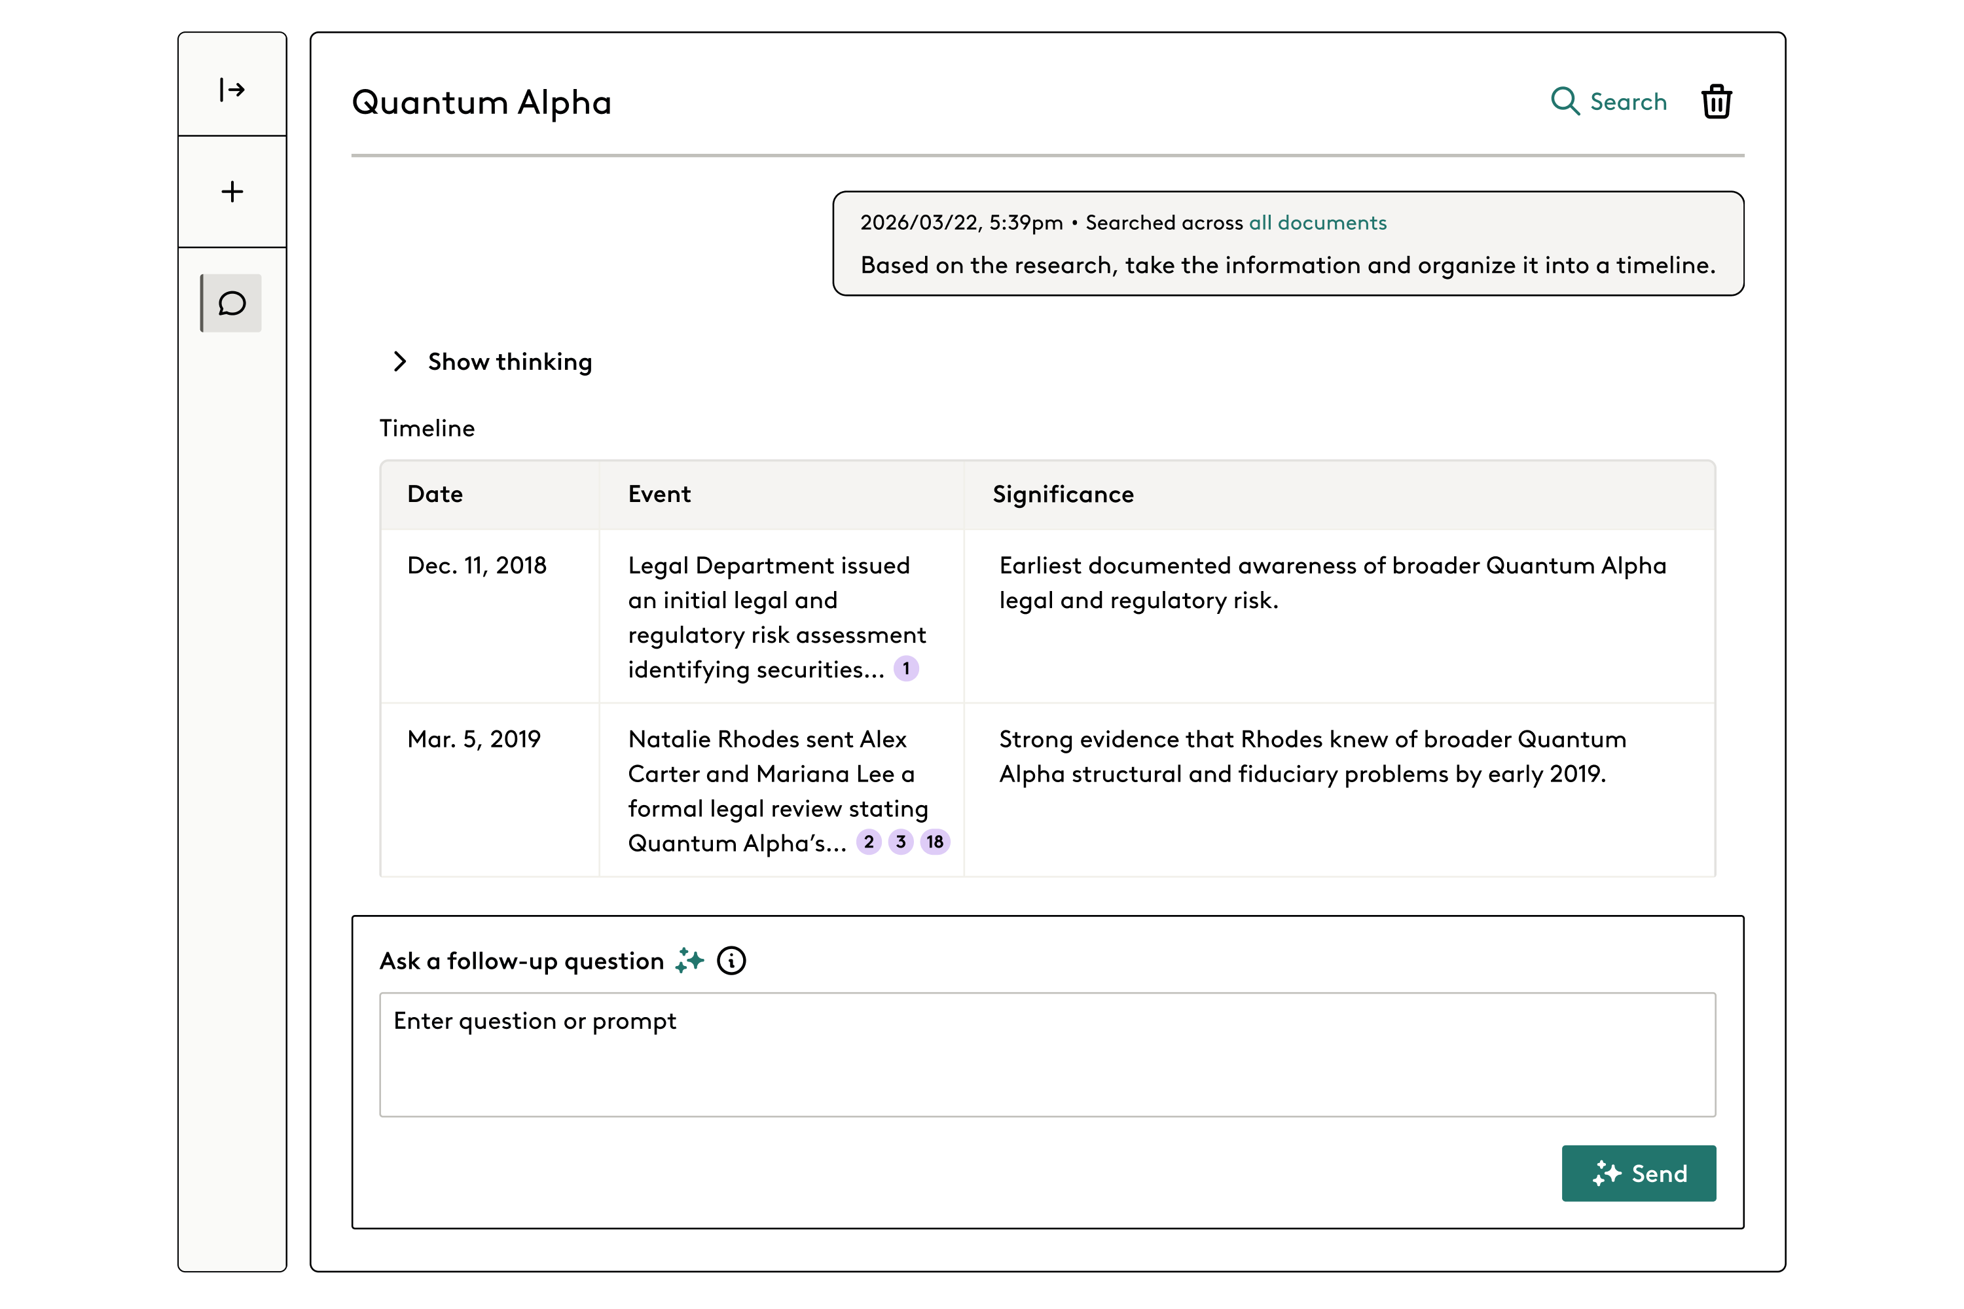
Task: Open citation 1 in Dec. 11 event
Action: pos(906,669)
